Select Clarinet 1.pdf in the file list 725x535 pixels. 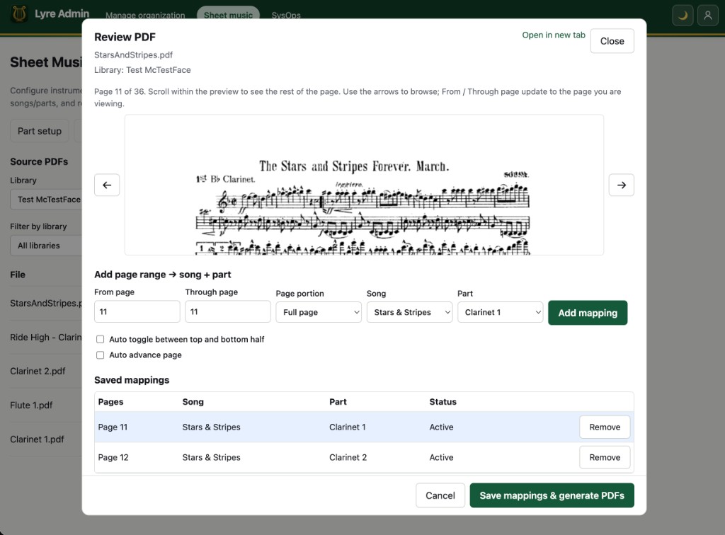pyautogui.click(x=37, y=439)
